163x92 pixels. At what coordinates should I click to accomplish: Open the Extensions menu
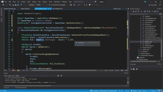tap(57, 2)
